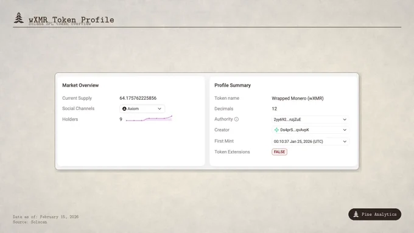Viewport: 414px width, 233px height.
Task: Click the Decimals value 12
Action: click(x=275, y=109)
